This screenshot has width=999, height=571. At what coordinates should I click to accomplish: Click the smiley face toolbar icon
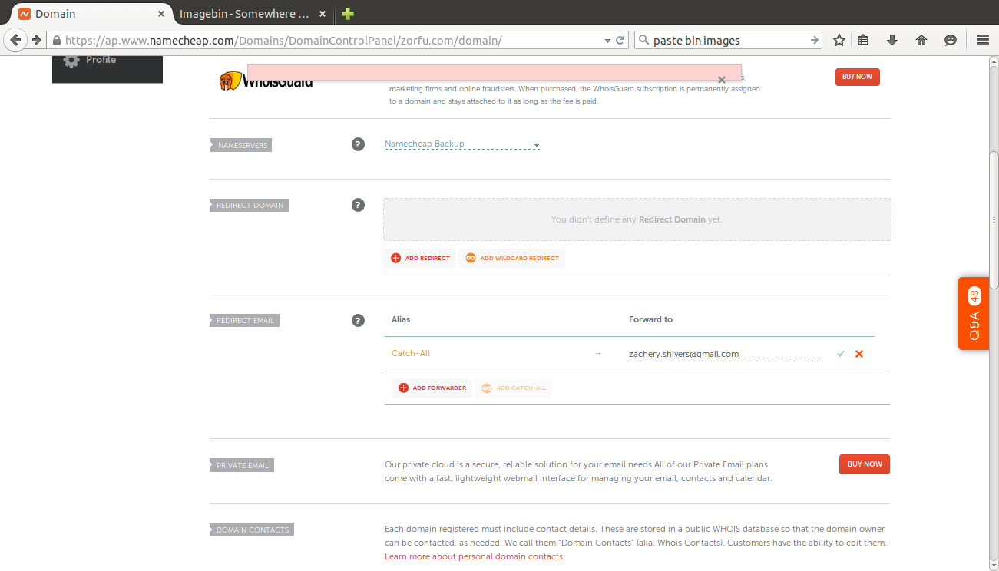point(951,40)
